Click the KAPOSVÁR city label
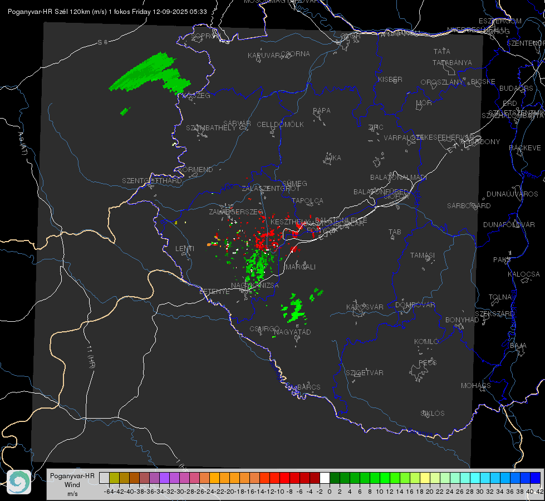 tap(365, 307)
